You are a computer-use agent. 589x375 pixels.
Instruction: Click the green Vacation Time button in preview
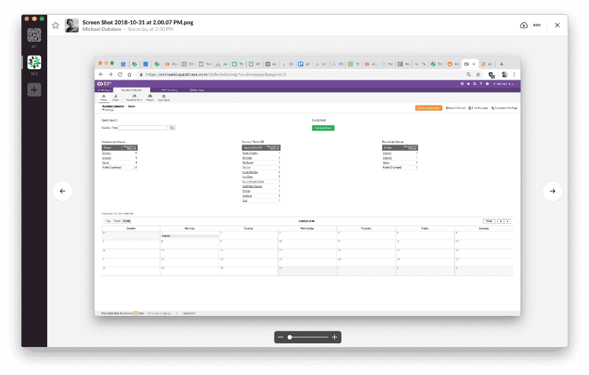322,127
